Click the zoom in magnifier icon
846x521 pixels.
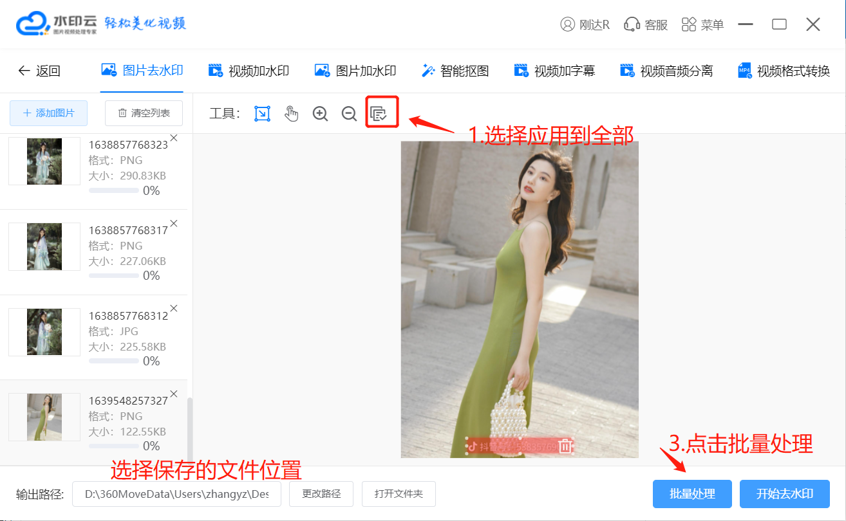point(320,114)
